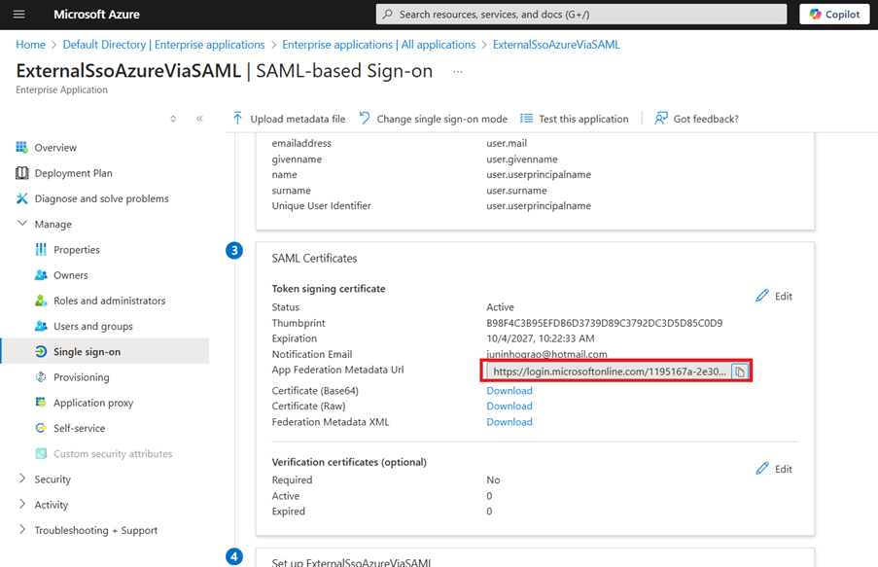Select Single sign-on in sidebar

(87, 352)
